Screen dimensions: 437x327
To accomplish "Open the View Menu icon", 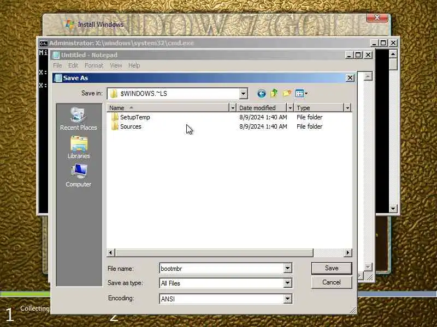I will point(302,93).
